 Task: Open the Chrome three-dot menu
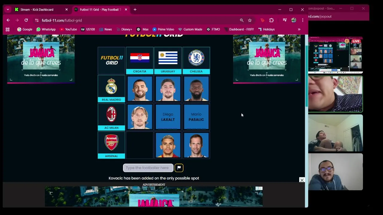303,20
